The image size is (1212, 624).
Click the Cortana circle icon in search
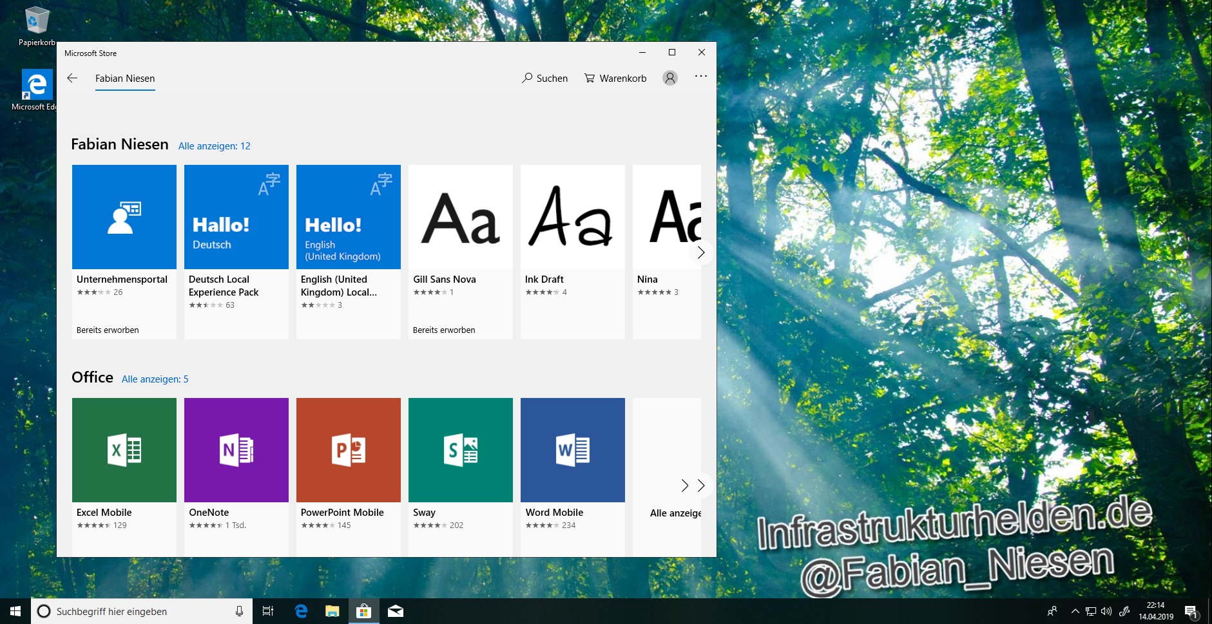[44, 611]
